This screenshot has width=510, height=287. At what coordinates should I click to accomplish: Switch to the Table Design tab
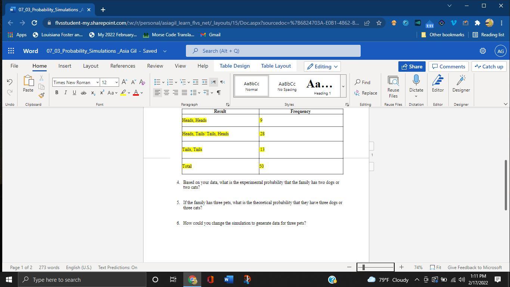pyautogui.click(x=234, y=66)
